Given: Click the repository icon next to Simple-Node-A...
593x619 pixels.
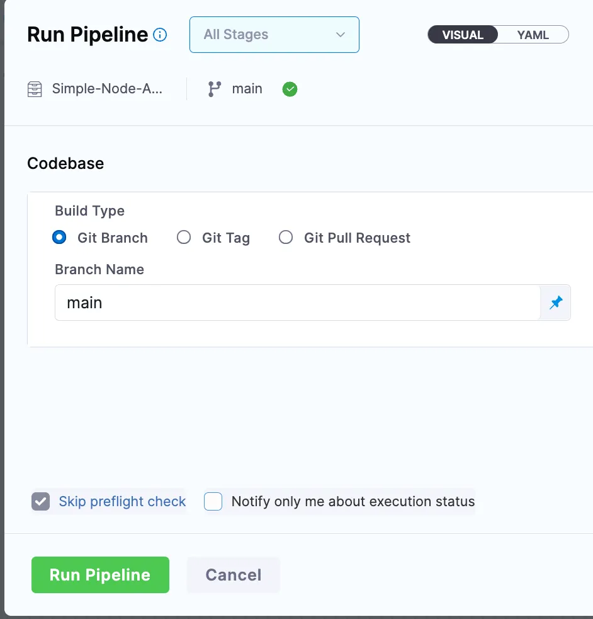Looking at the screenshot, I should click(x=34, y=88).
